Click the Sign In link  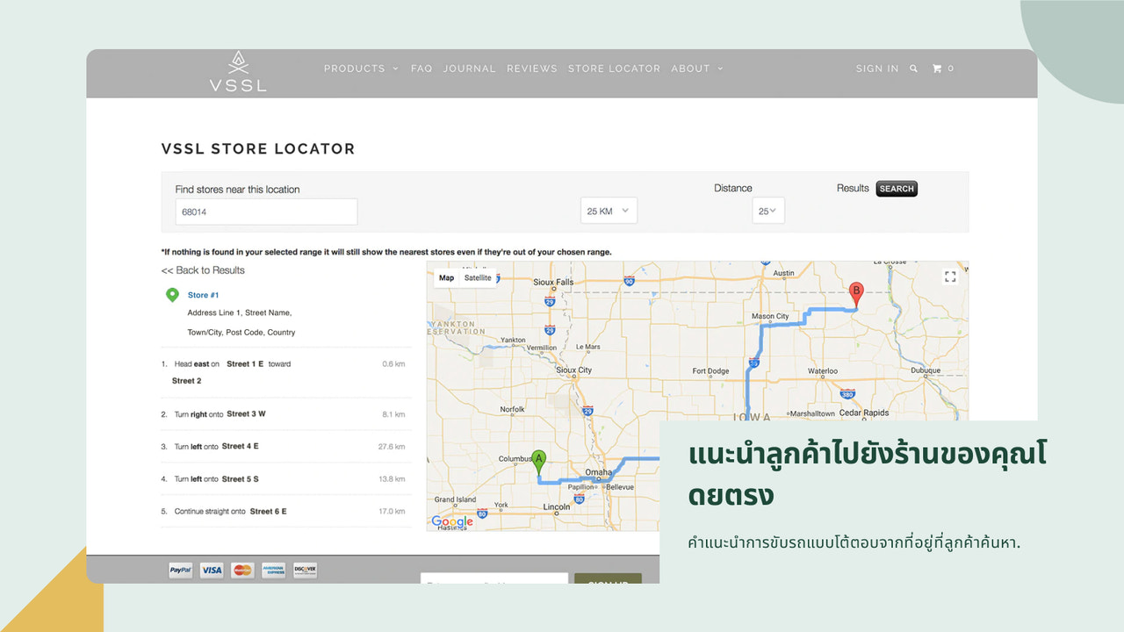tap(877, 68)
